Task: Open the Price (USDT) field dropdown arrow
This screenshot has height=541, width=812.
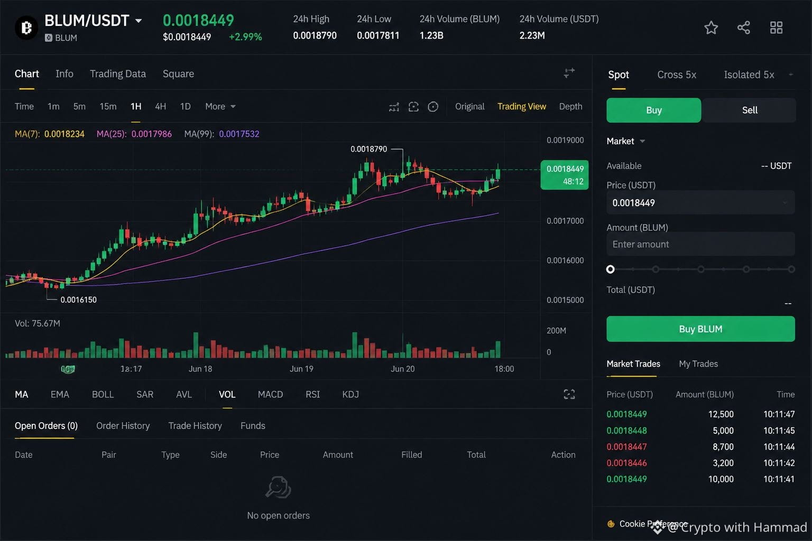Action: point(785,202)
